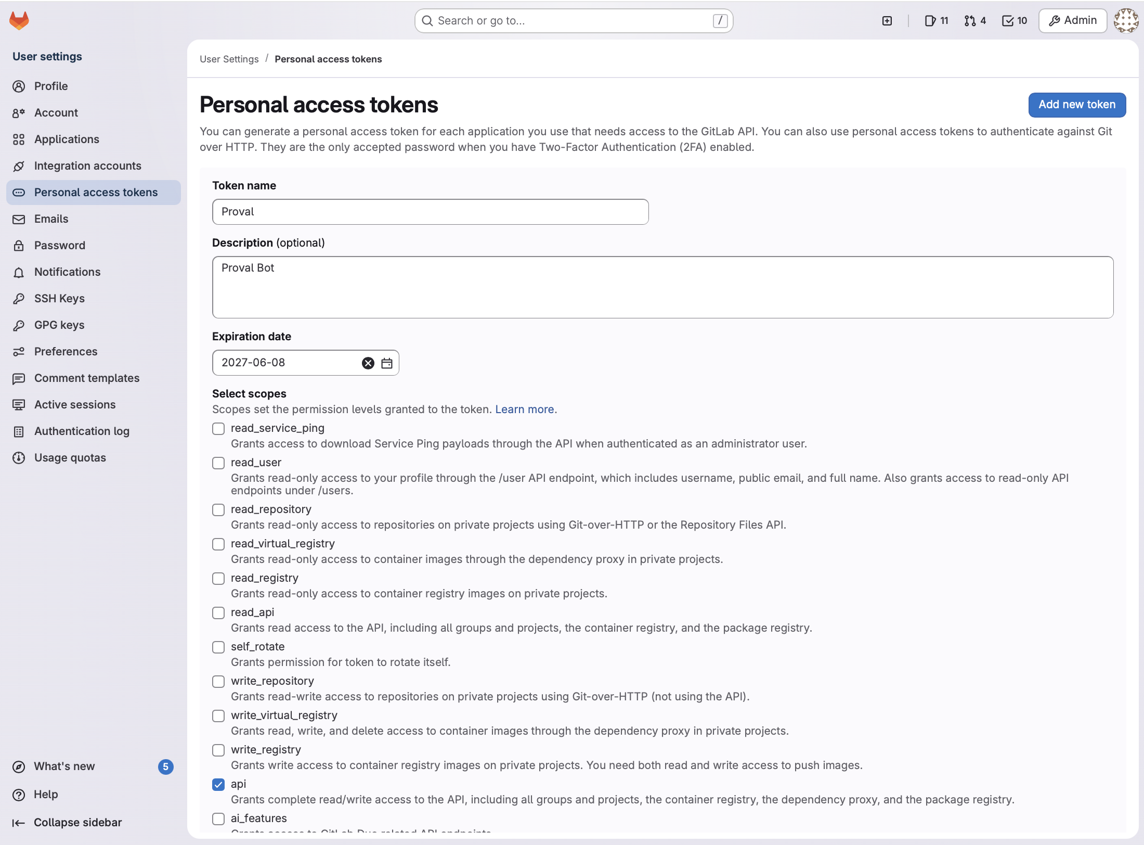Click the Search or go to box

point(574,21)
